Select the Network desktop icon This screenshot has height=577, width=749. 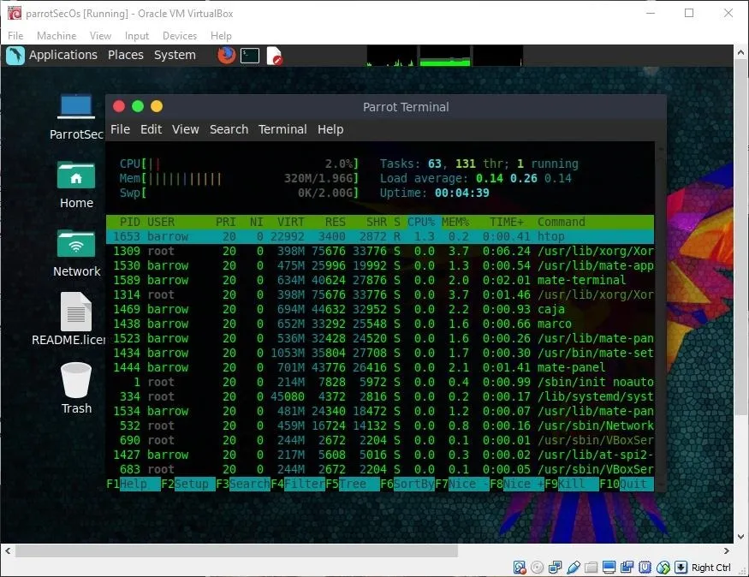pyautogui.click(x=76, y=253)
